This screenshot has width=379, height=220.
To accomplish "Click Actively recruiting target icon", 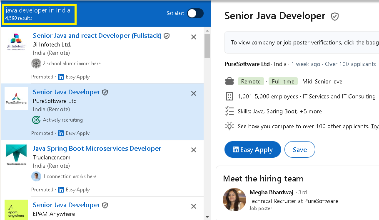I will [x=36, y=120].
